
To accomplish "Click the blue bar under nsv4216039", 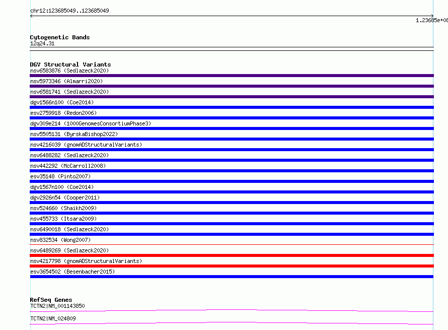I will coord(232,150).
